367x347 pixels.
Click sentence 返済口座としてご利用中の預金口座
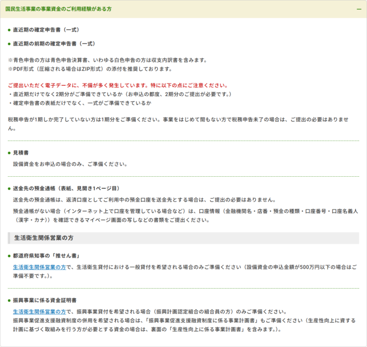click(x=144, y=200)
